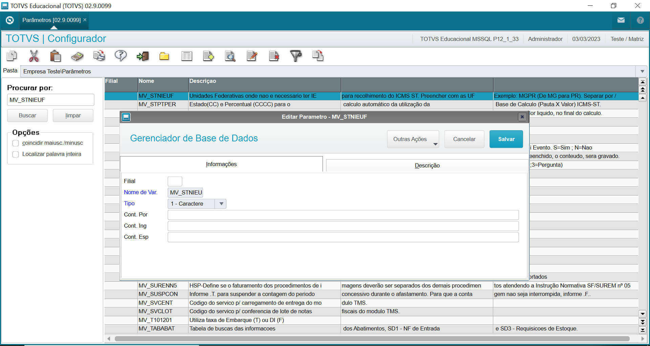Click the Filial column header

coord(121,85)
